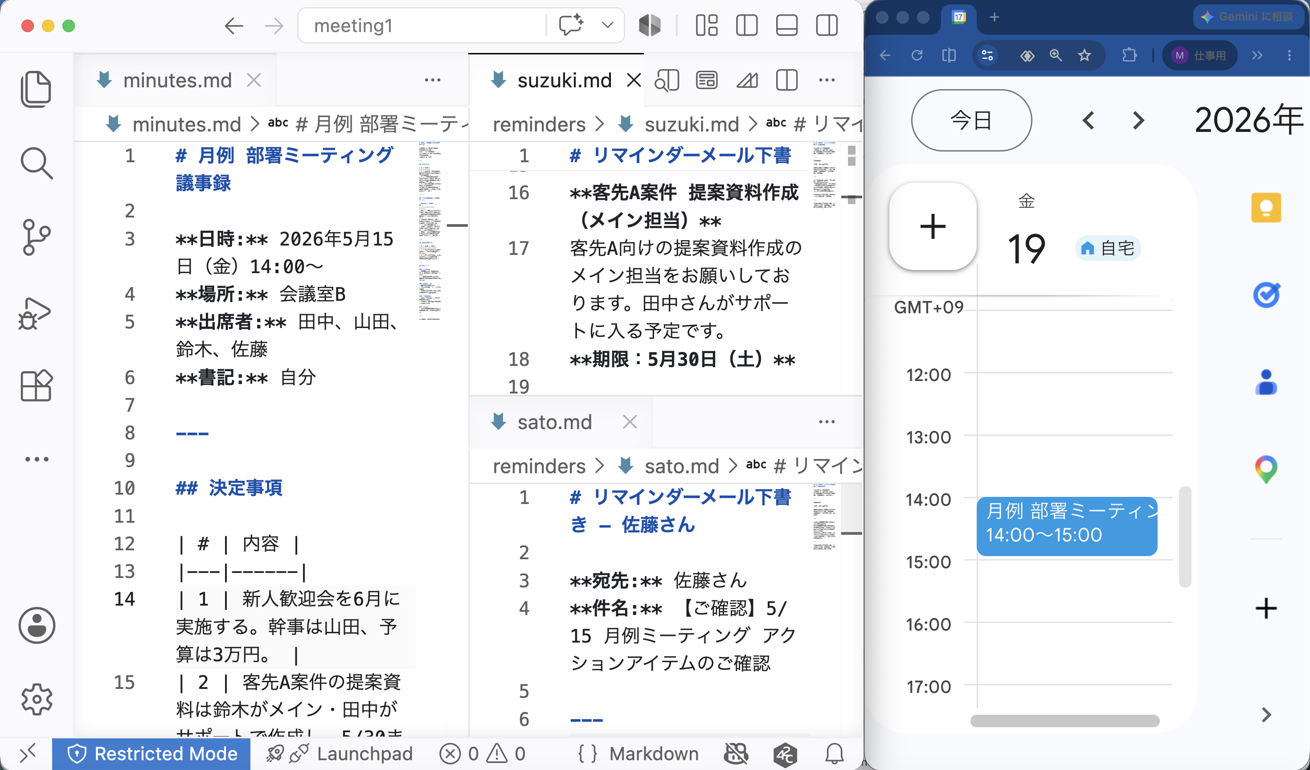The width and height of the screenshot is (1310, 770).
Task: Open Google Tasks in Calendar side panel
Action: coord(1266,295)
